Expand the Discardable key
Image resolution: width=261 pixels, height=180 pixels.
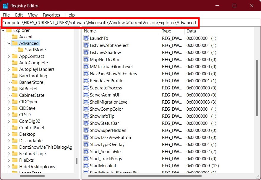pyautogui.click(x=9, y=141)
